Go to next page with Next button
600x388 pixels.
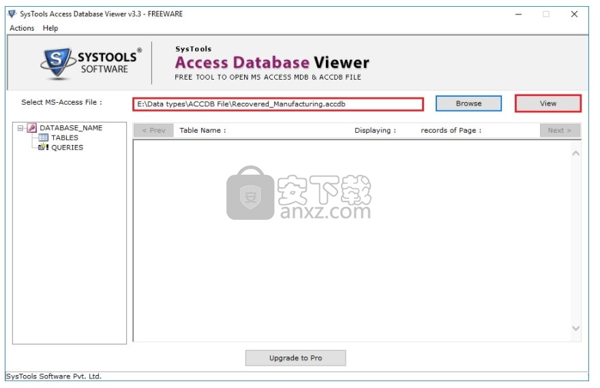pyautogui.click(x=560, y=130)
